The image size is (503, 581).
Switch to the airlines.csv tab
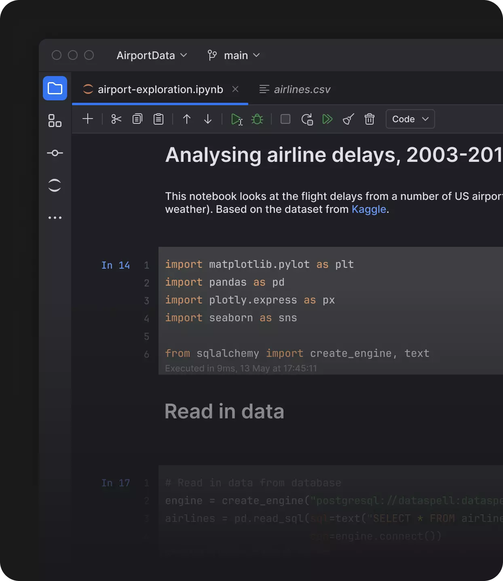(302, 89)
